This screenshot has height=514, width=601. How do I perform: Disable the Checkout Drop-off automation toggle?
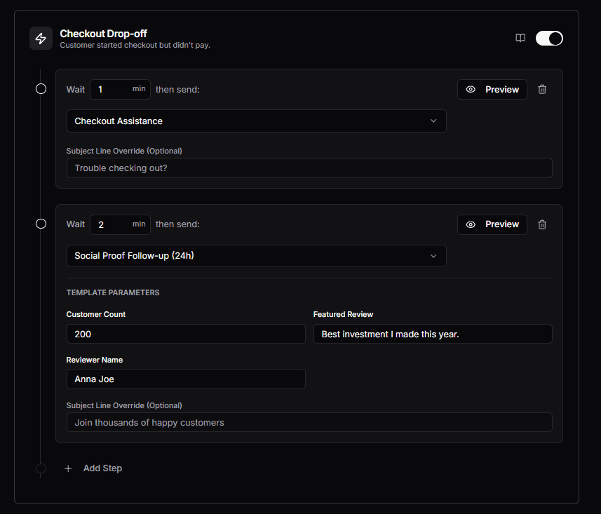pyautogui.click(x=549, y=39)
